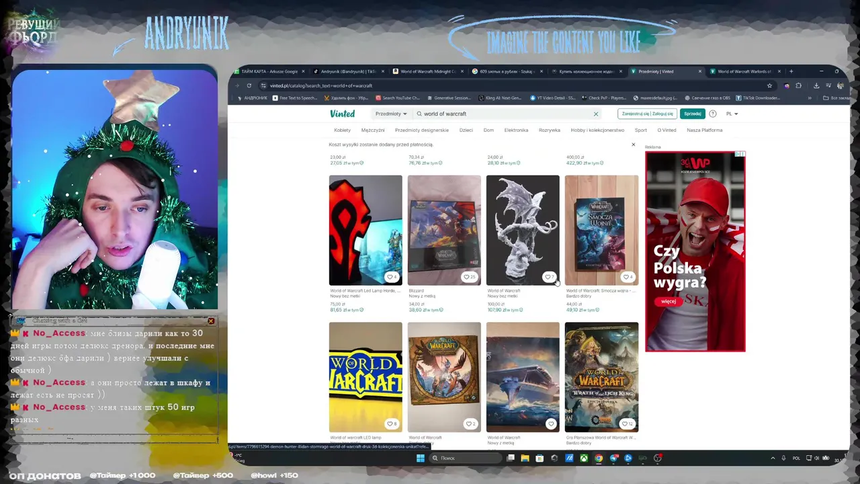This screenshot has height=484, width=860.
Task: Click the Vinted logo
Action: pos(342,114)
